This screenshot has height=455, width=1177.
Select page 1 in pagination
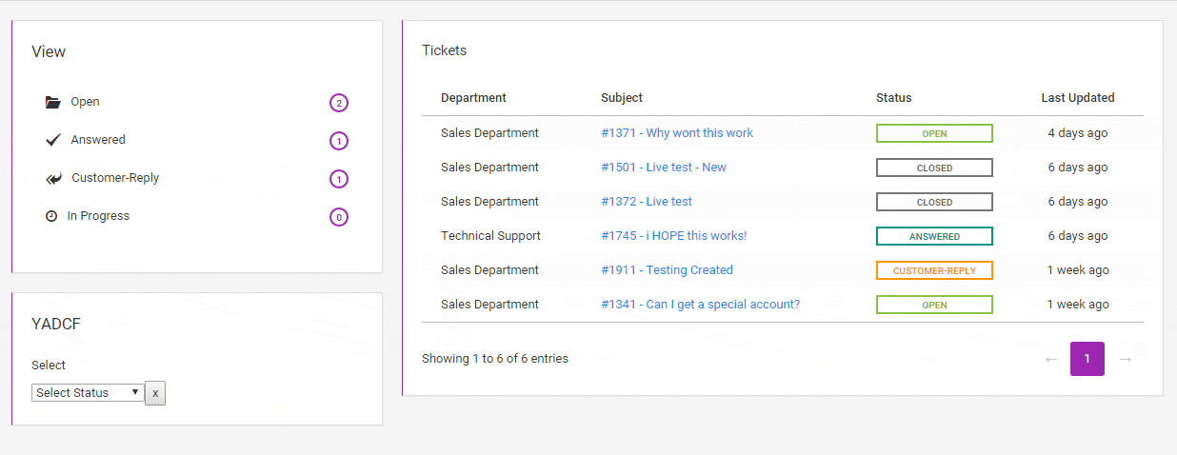tap(1087, 359)
